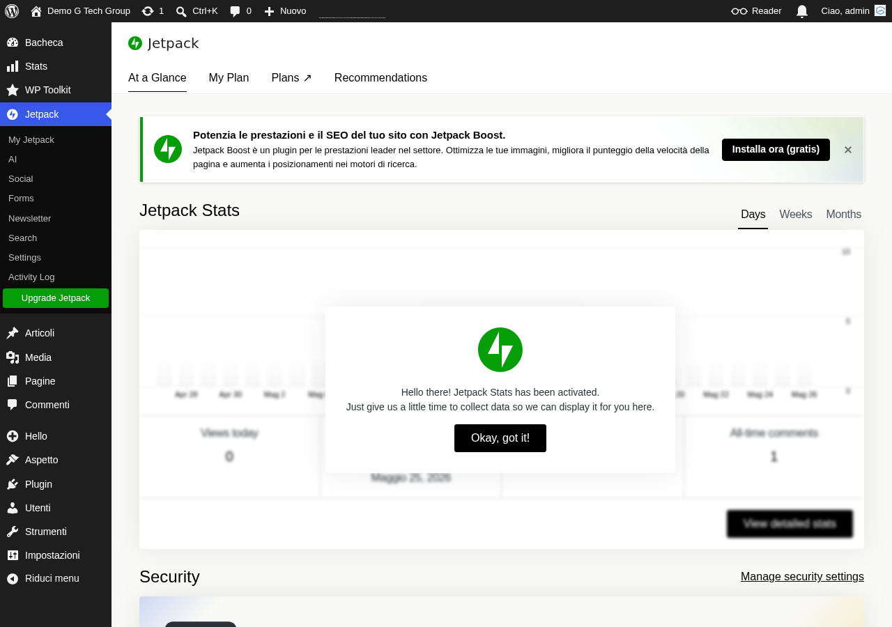
Task: Click the Jetpack Stats heading
Action: click(190, 210)
